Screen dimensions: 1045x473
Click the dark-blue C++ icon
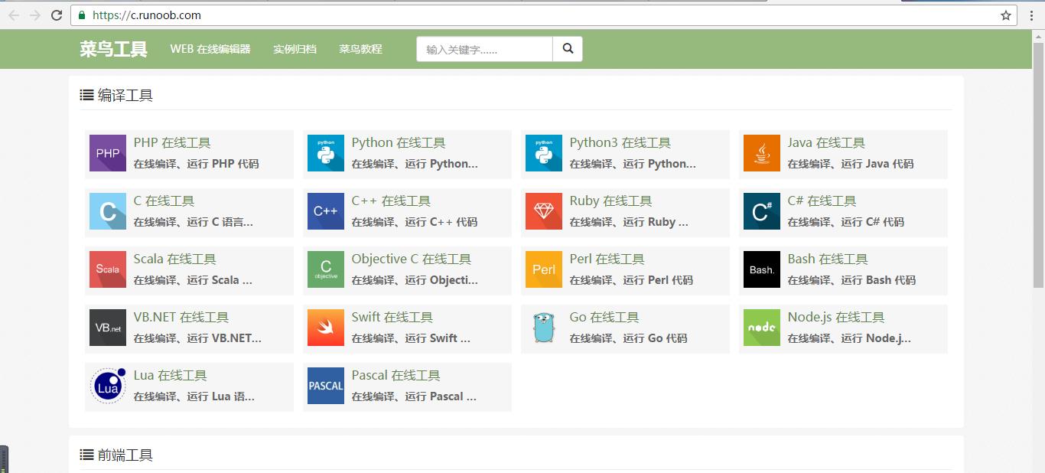(x=326, y=211)
